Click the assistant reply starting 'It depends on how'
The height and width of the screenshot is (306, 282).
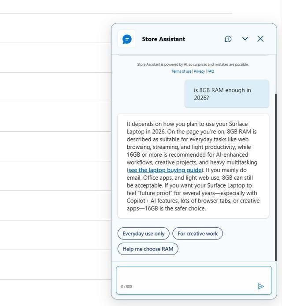[x=193, y=166]
